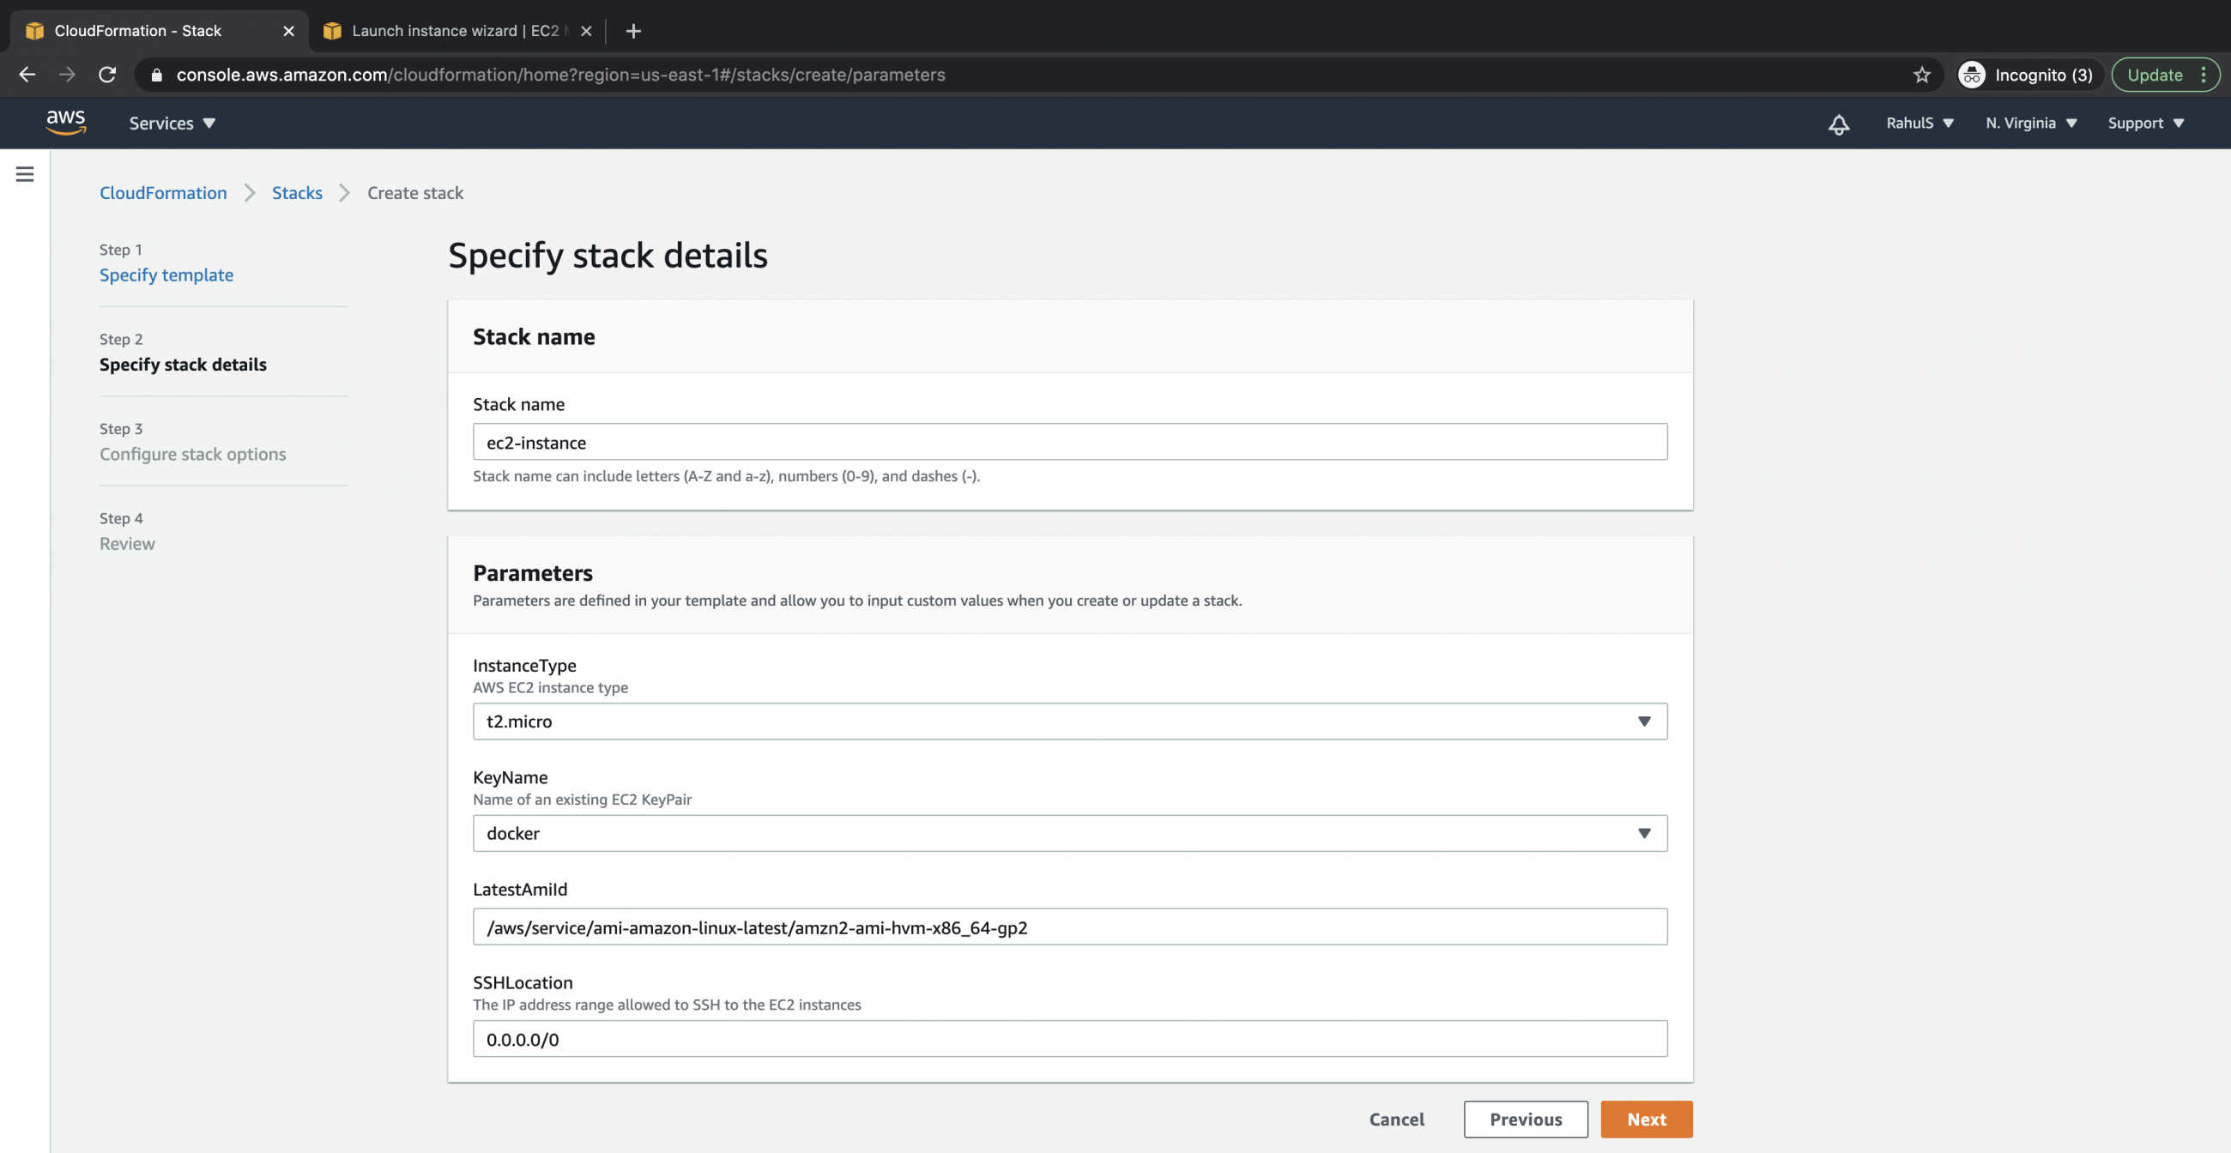
Task: Bookmark page with the star icon
Action: click(1922, 75)
